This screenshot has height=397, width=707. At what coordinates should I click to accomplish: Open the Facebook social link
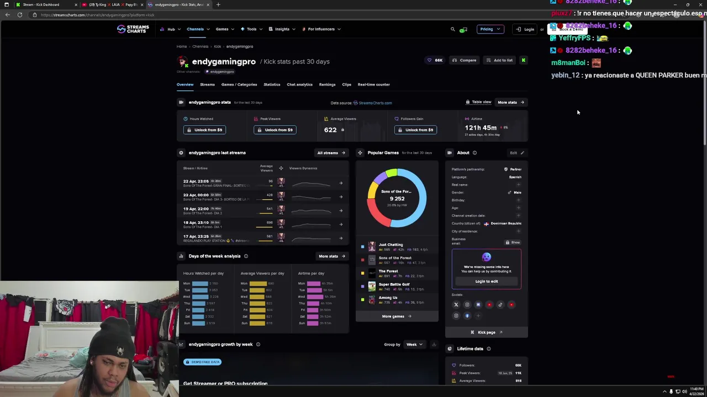coord(467,316)
